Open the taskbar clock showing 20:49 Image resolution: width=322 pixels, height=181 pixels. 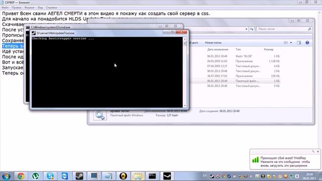[x=309, y=176]
